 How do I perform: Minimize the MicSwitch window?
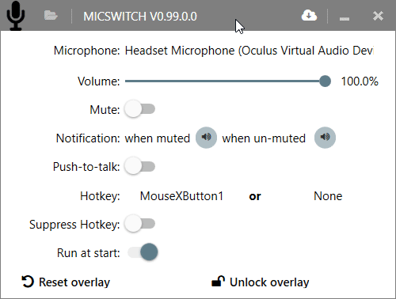pyautogui.click(x=345, y=18)
